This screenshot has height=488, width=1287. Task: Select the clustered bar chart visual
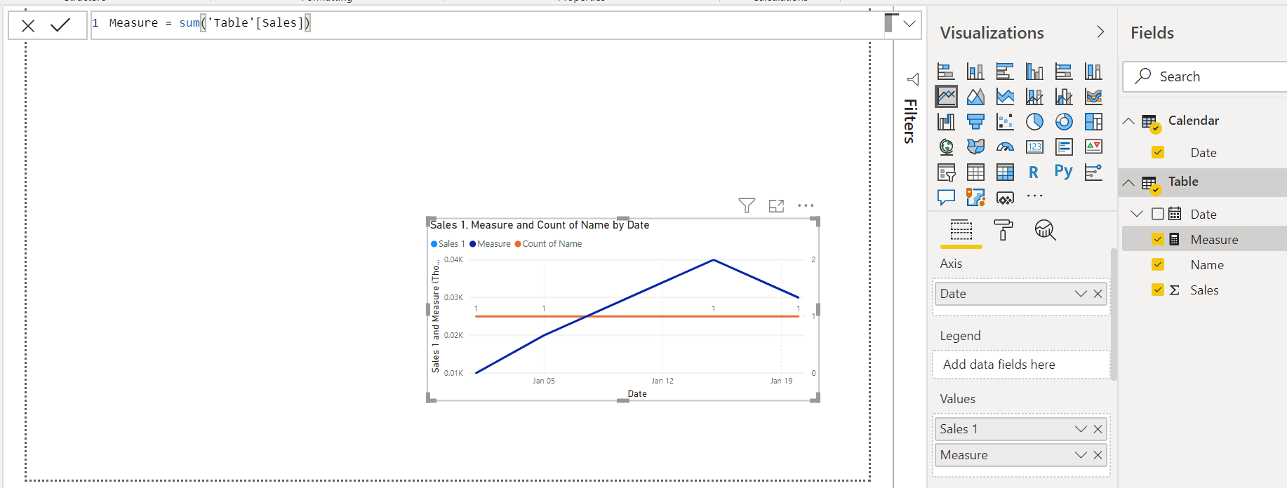(x=1005, y=72)
